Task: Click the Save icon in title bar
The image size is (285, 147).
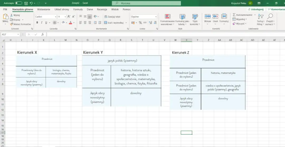Action: 26,3
